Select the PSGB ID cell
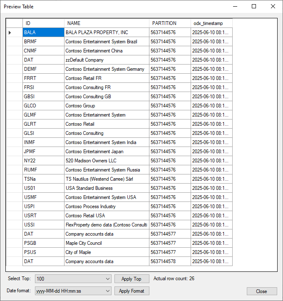The width and height of the screenshot is (283, 301). click(x=43, y=243)
